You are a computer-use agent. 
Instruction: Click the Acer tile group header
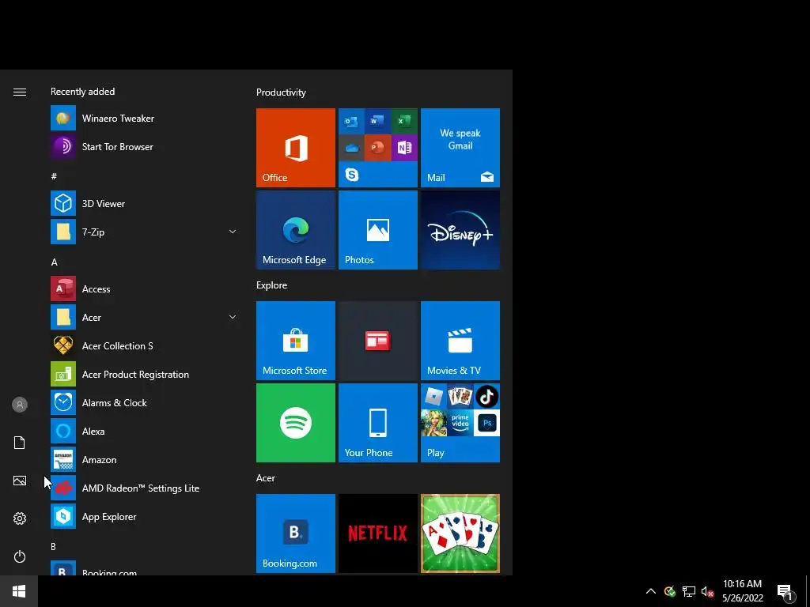pos(266,478)
